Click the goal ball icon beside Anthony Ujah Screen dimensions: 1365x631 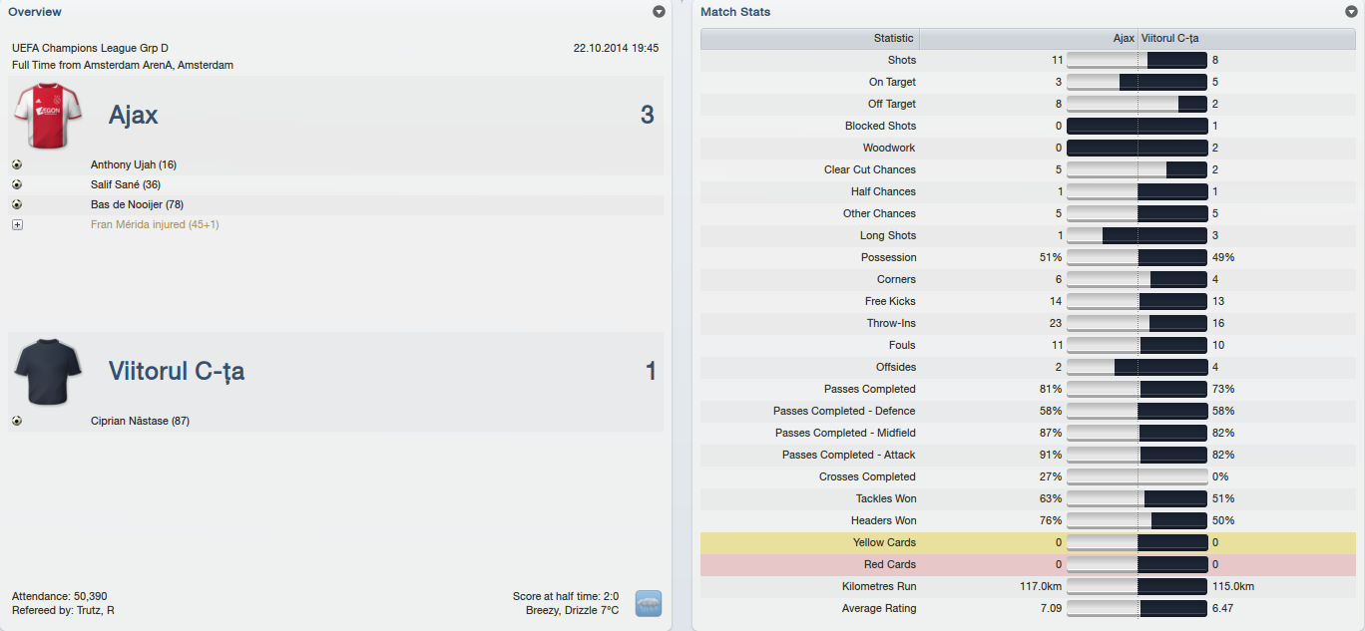[x=17, y=164]
